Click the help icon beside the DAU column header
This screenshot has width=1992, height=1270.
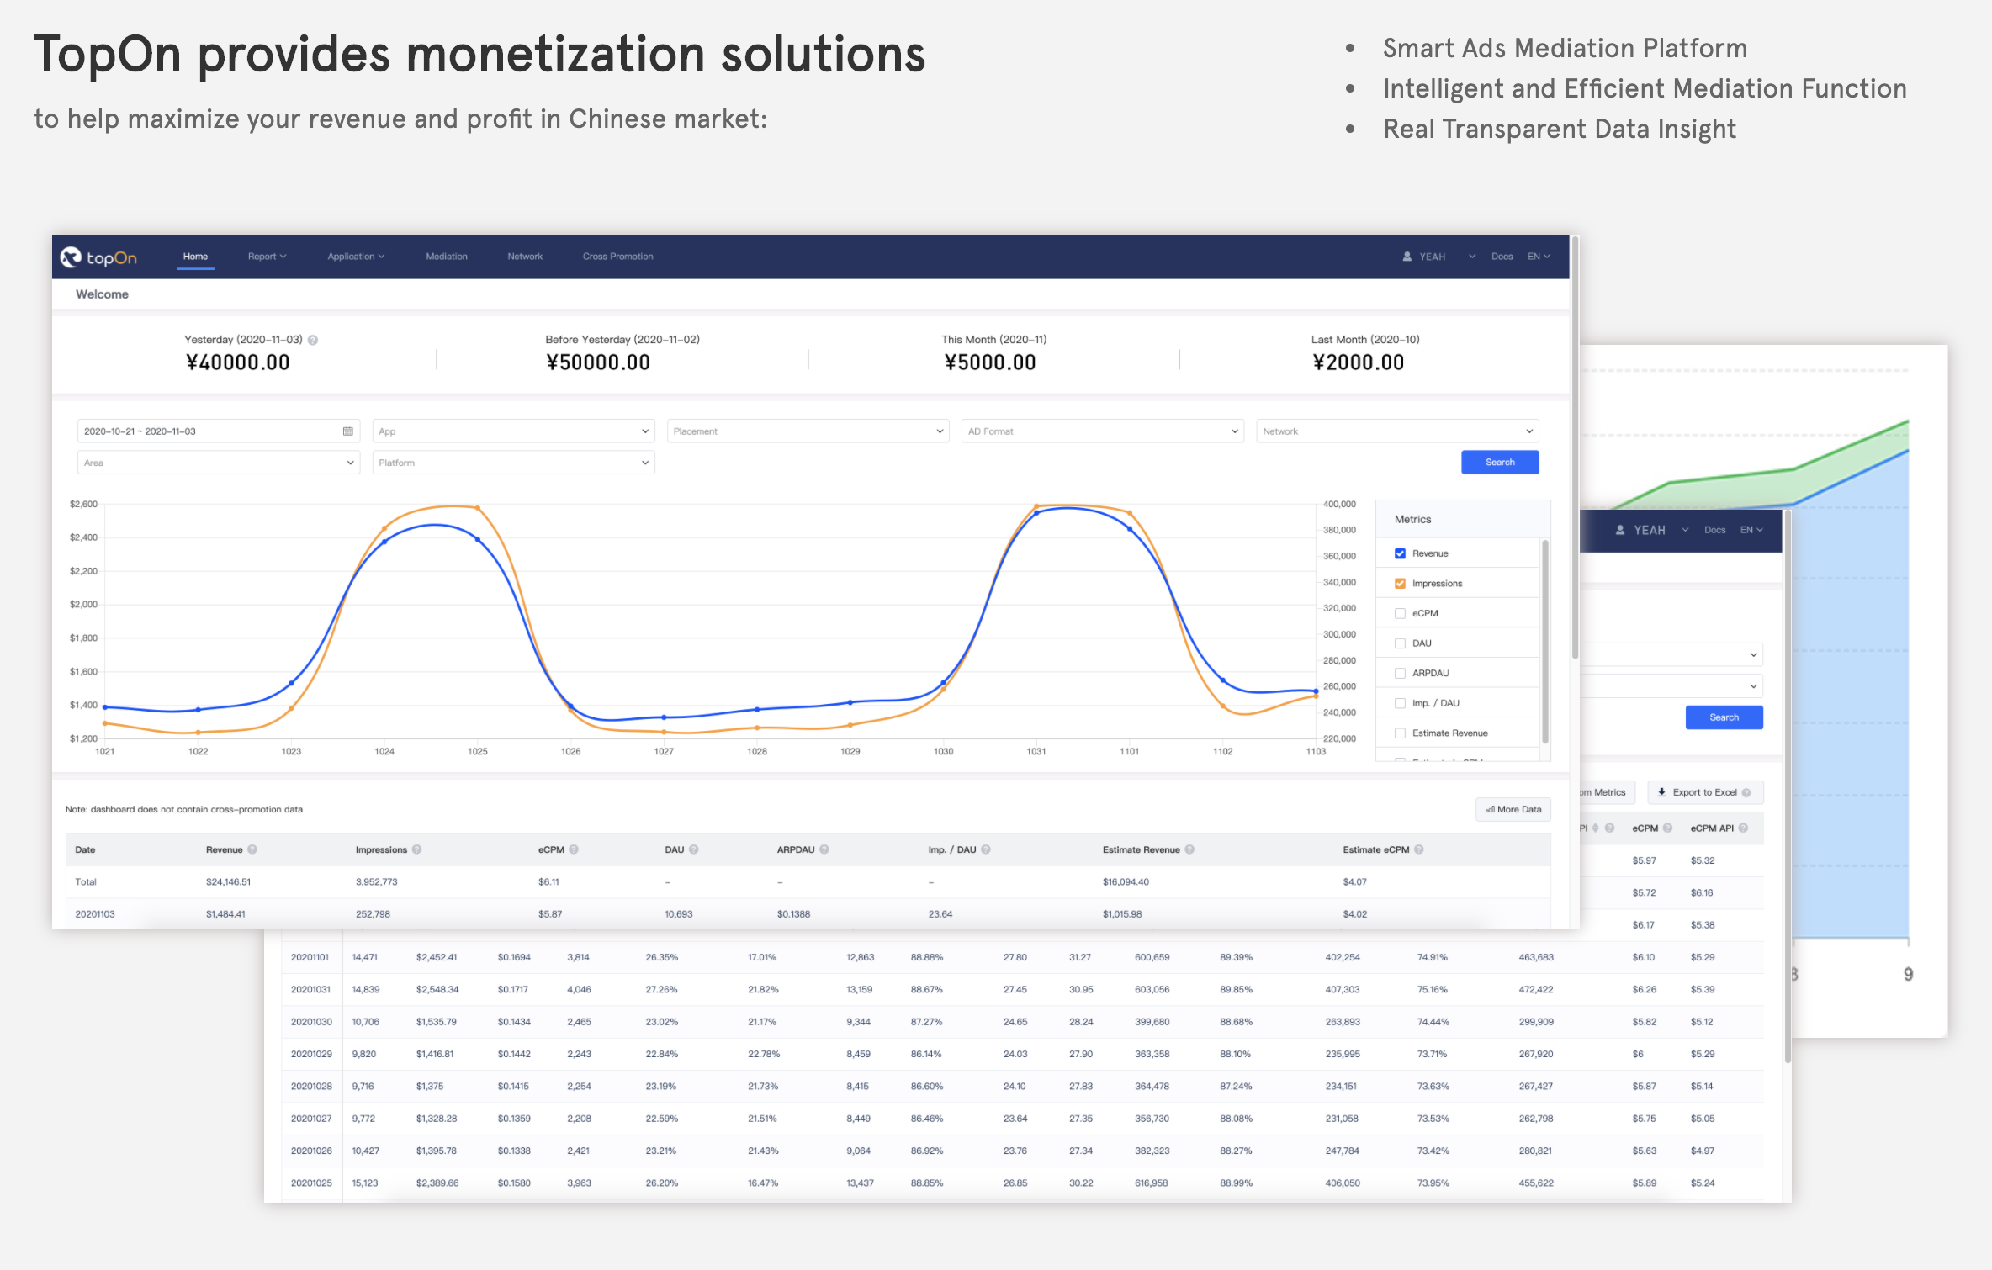pyautogui.click(x=694, y=849)
